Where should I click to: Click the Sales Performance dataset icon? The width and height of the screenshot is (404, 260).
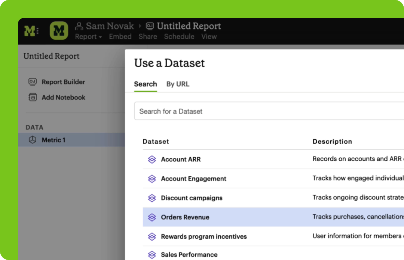152,255
